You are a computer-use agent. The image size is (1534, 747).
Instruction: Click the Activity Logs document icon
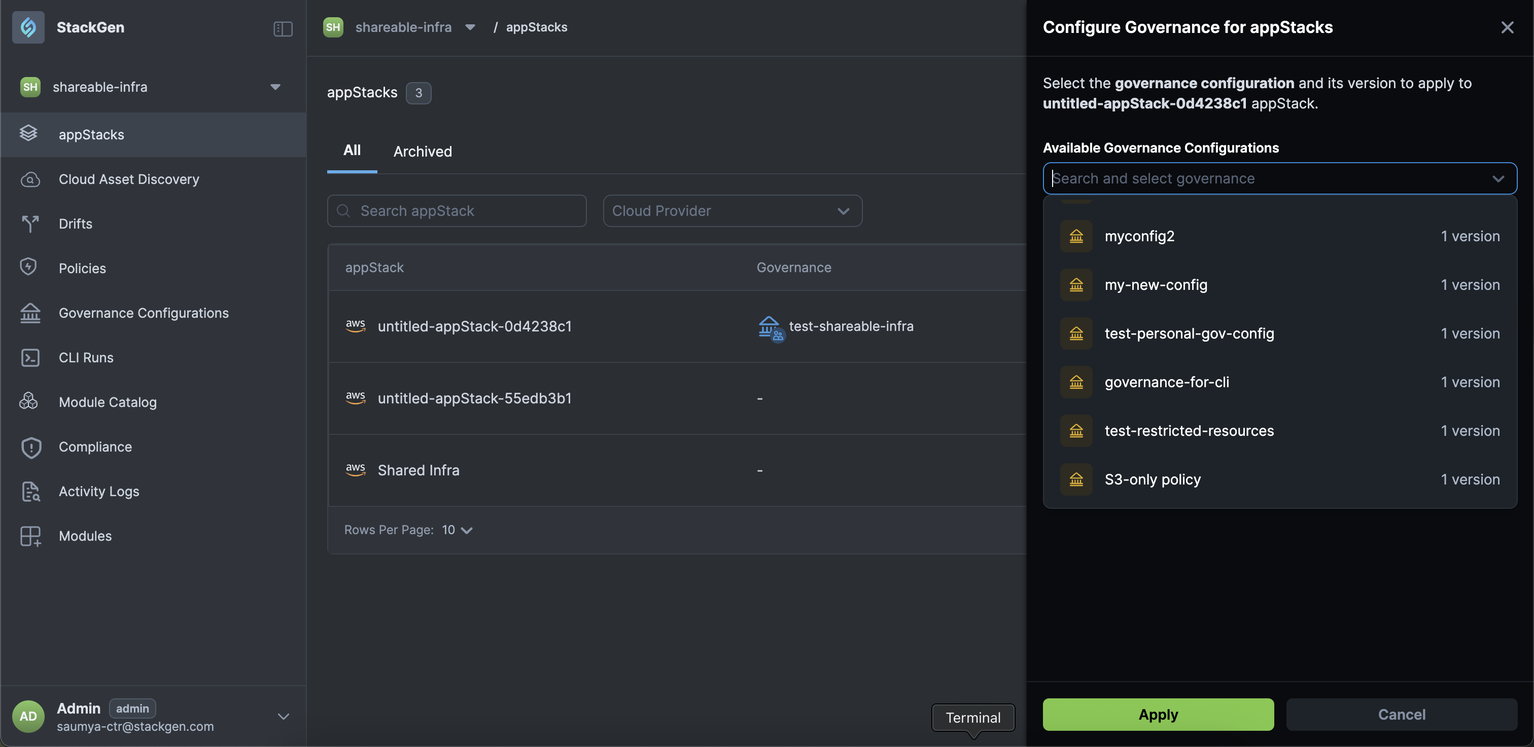point(30,491)
